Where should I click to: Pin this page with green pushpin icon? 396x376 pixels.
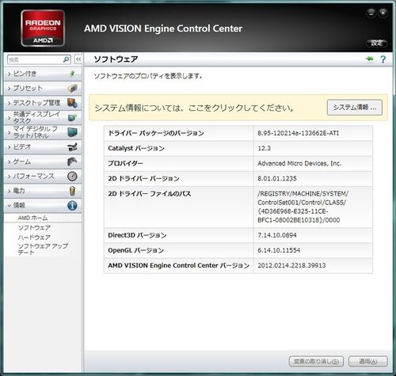pyautogui.click(x=370, y=59)
